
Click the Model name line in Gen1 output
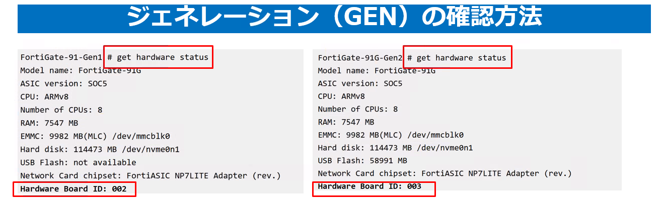coord(81,70)
